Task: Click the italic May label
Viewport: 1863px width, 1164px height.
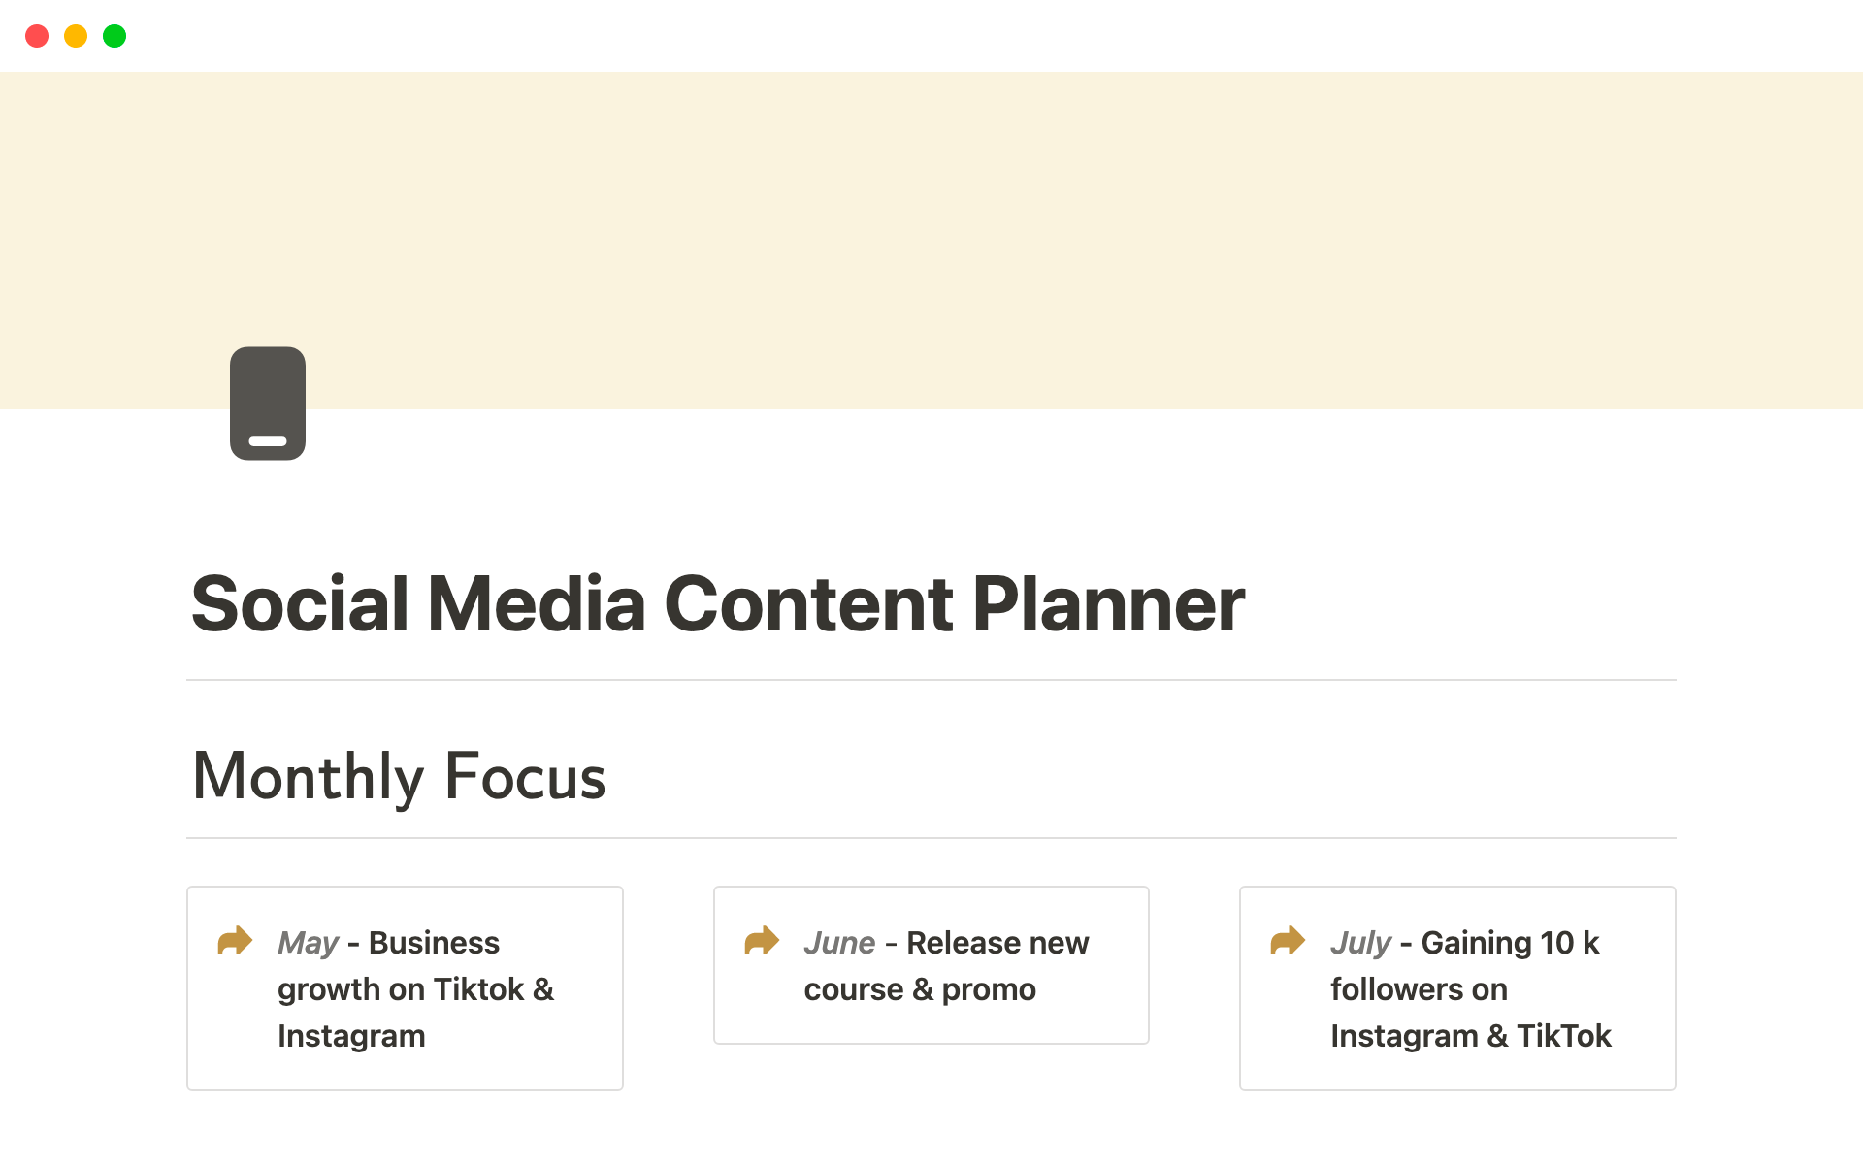Action: [308, 943]
